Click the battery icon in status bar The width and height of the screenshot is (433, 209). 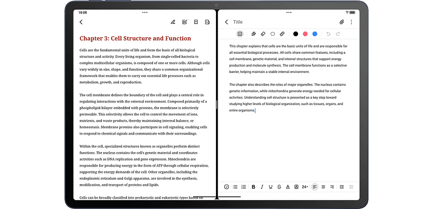(353, 12)
